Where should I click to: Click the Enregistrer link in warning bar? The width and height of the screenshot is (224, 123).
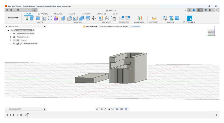click(136, 26)
